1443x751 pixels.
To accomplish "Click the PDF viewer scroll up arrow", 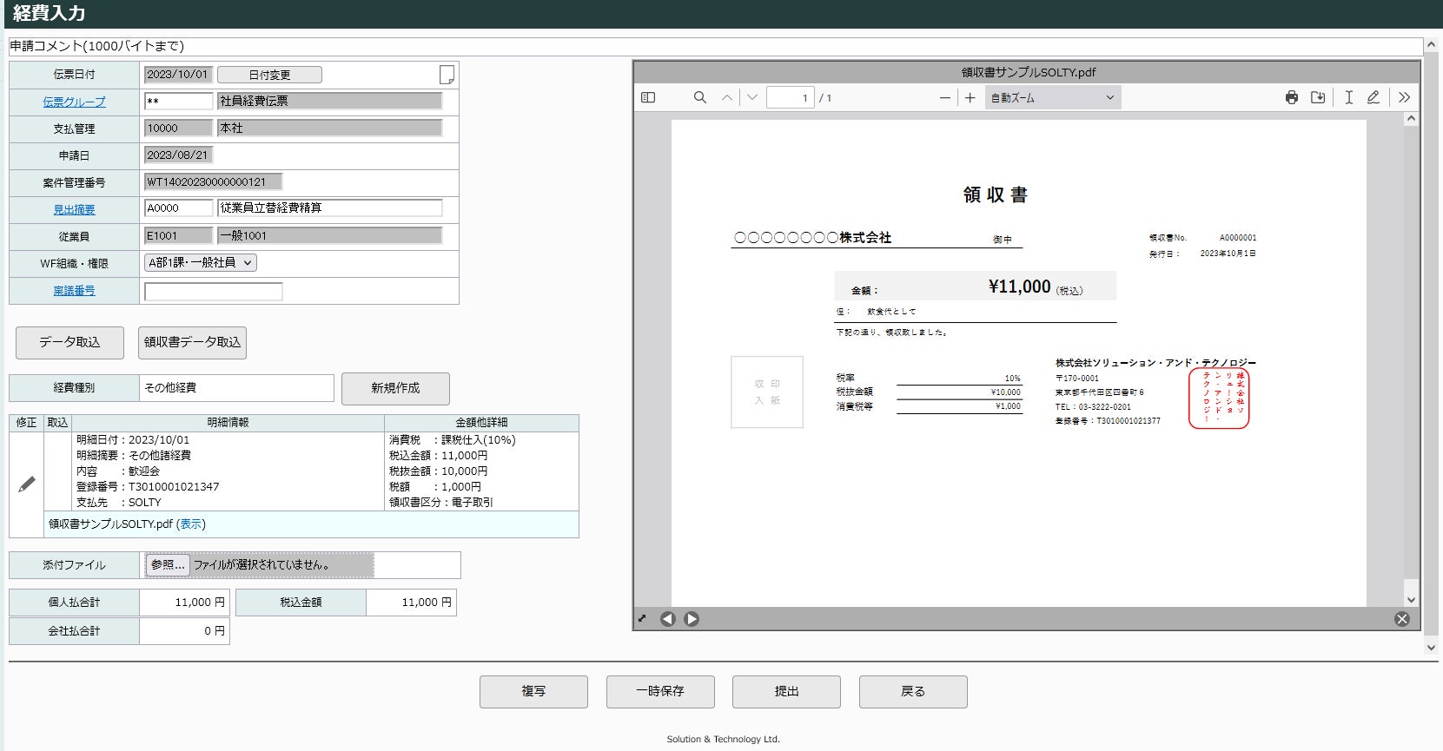I will [x=1411, y=119].
